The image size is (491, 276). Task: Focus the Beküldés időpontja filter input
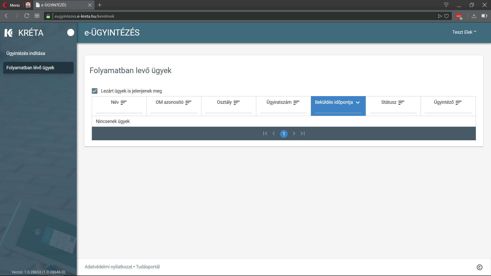pyautogui.click(x=338, y=110)
